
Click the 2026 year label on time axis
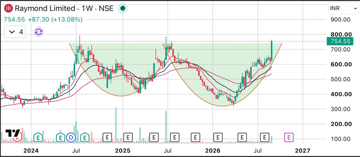click(x=213, y=151)
